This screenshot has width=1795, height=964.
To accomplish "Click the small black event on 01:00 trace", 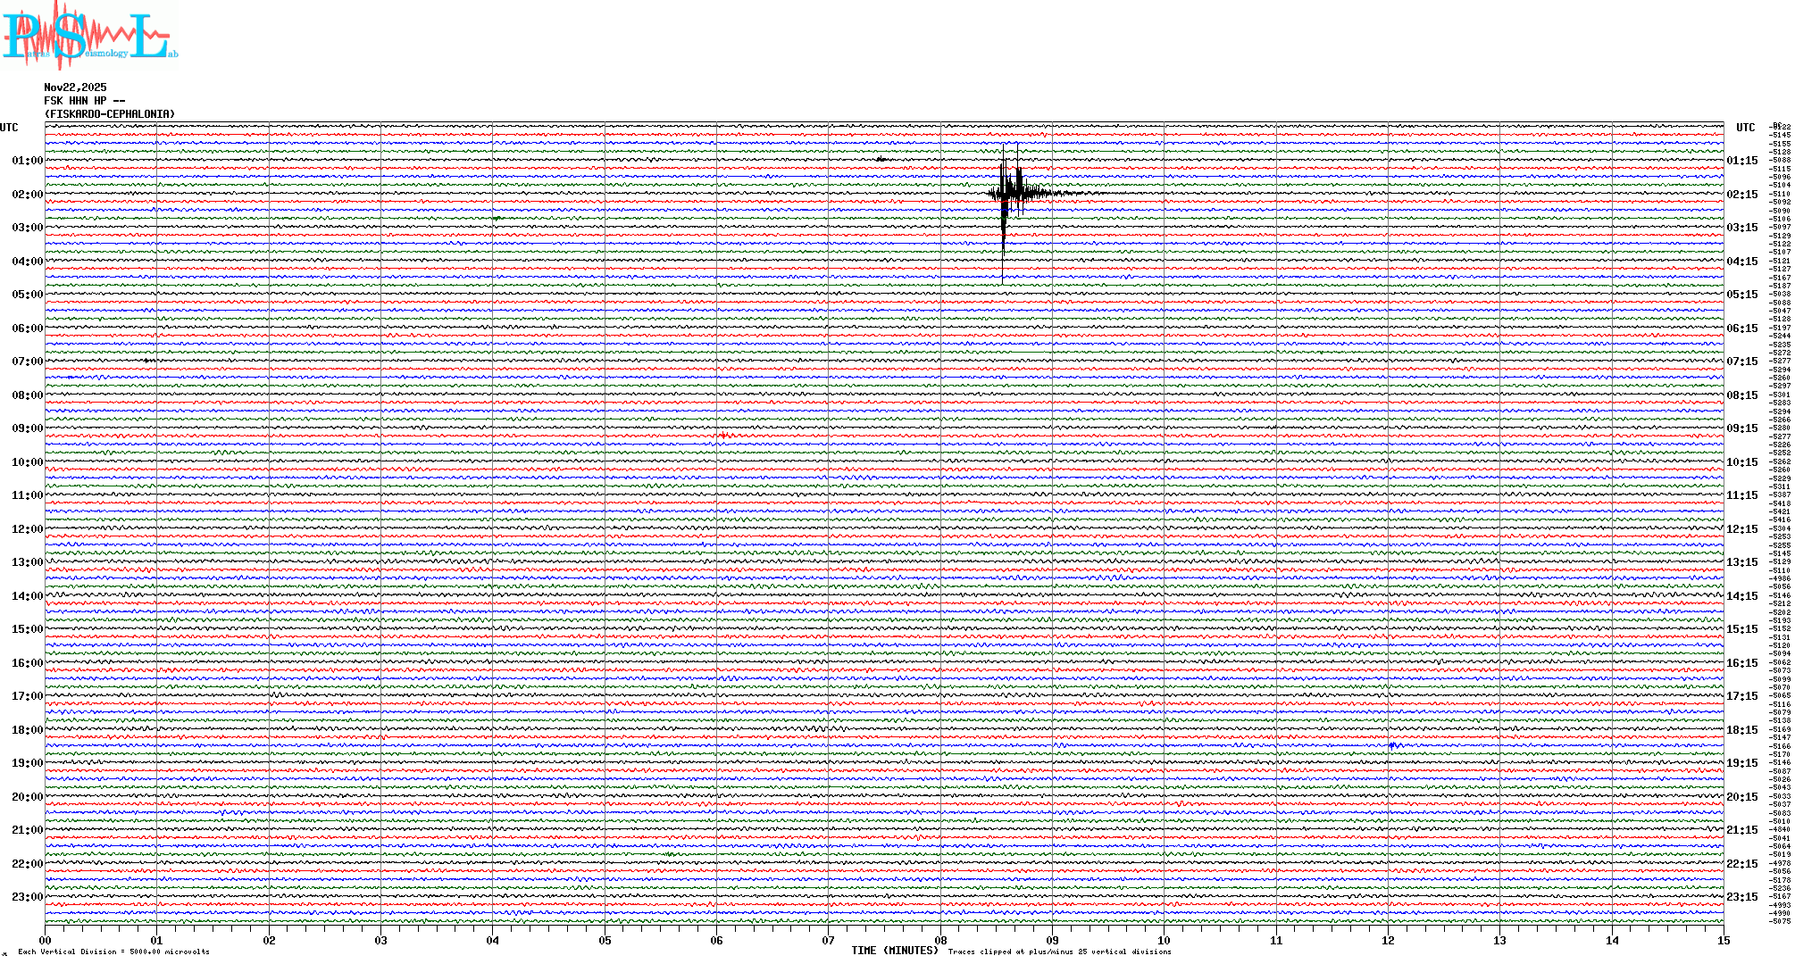I will pos(881,160).
